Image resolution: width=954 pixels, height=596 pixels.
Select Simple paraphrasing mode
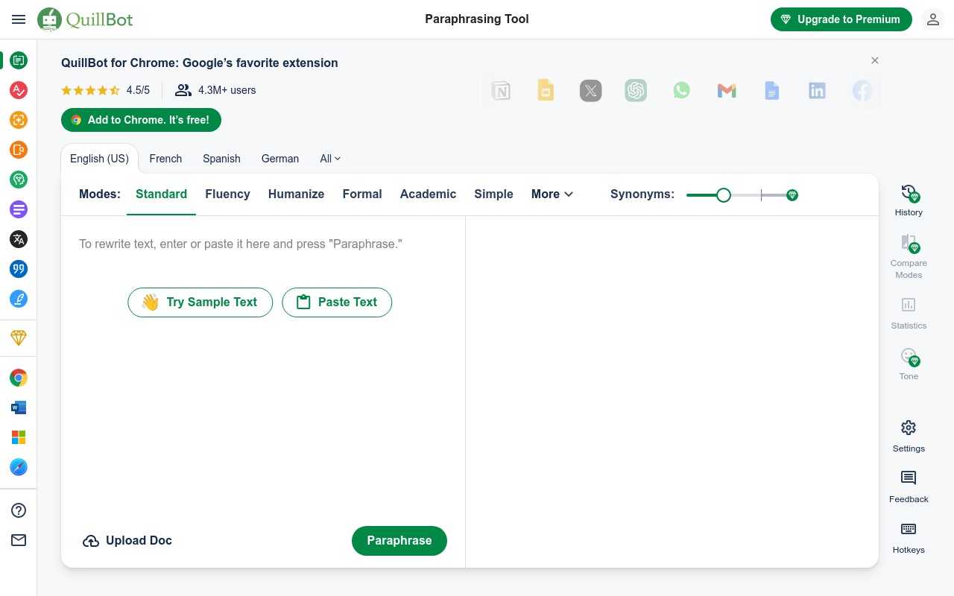(x=493, y=194)
